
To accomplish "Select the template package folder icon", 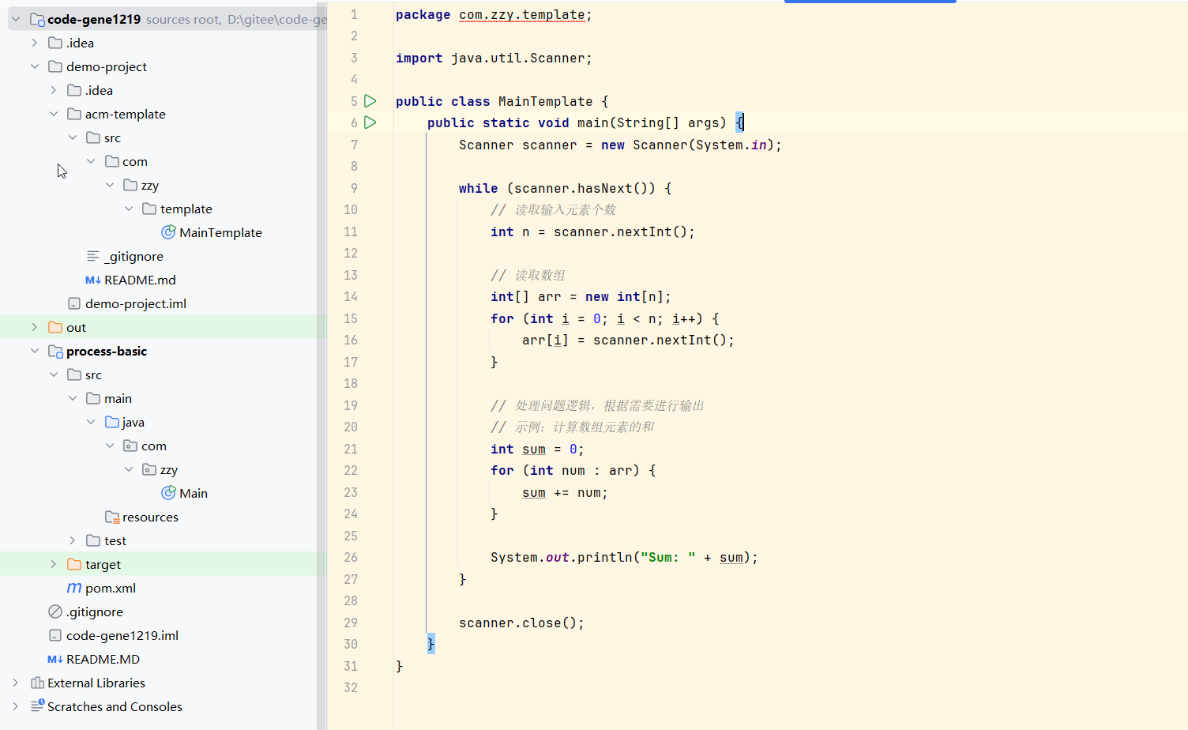I will pos(149,209).
